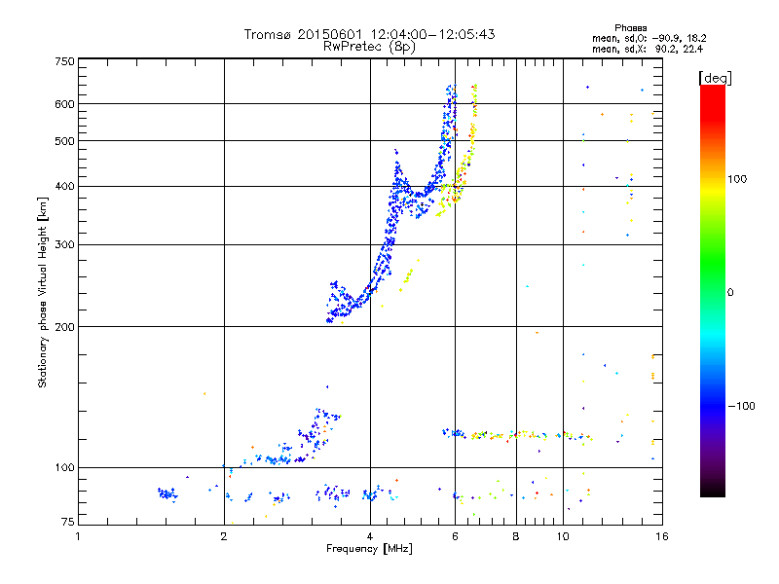Image resolution: width=779 pixels, height=584 pixels.
Task: Click the y-axis label "500"
Action: pos(65,141)
